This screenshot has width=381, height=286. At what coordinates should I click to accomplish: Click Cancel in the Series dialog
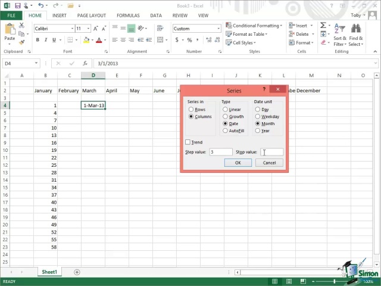tap(269, 163)
